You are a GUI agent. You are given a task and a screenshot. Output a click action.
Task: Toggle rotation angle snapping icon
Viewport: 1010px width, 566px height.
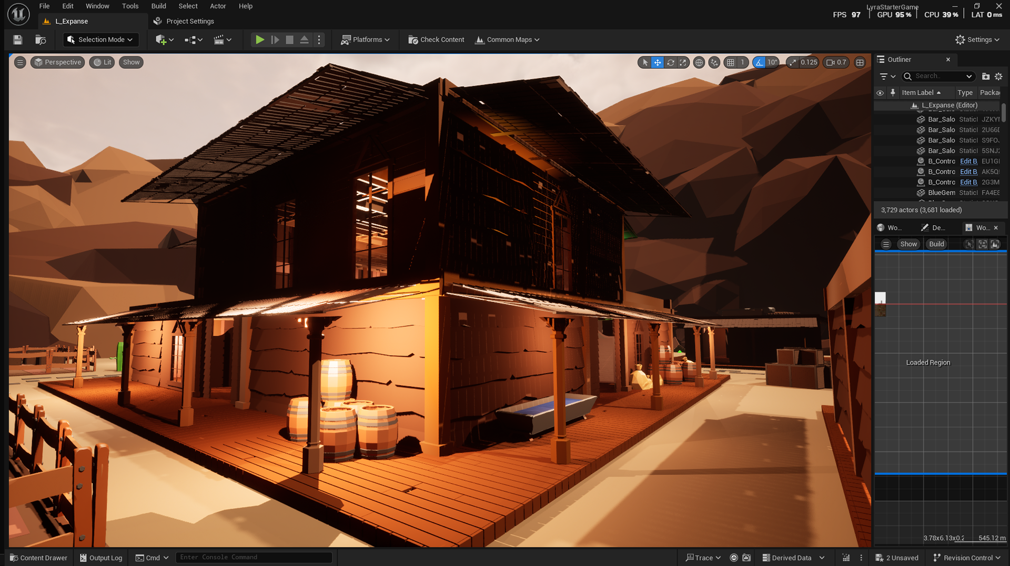click(x=759, y=63)
